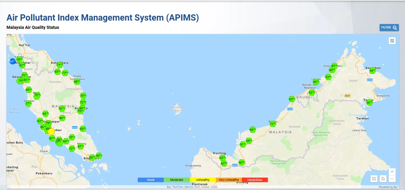Click the blue Good legend swatch

click(151, 180)
